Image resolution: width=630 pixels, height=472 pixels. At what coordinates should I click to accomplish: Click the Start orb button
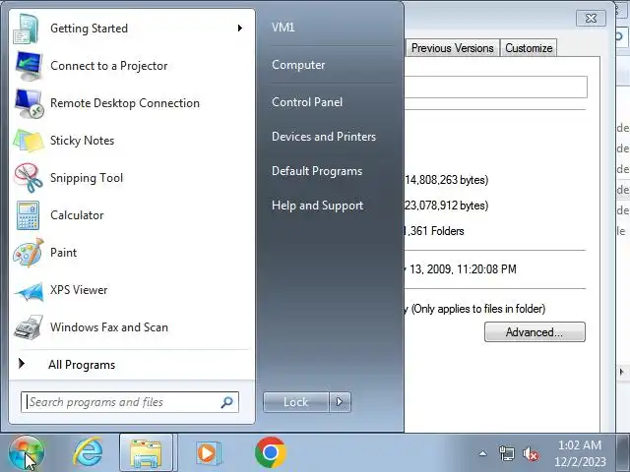tap(27, 452)
